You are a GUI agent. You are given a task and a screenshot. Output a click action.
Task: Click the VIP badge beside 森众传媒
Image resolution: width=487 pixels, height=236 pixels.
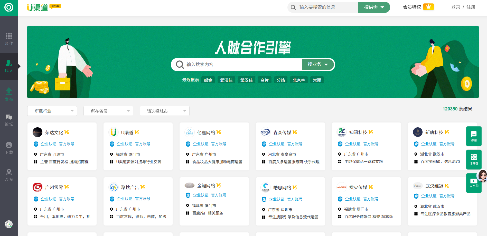click(295, 132)
